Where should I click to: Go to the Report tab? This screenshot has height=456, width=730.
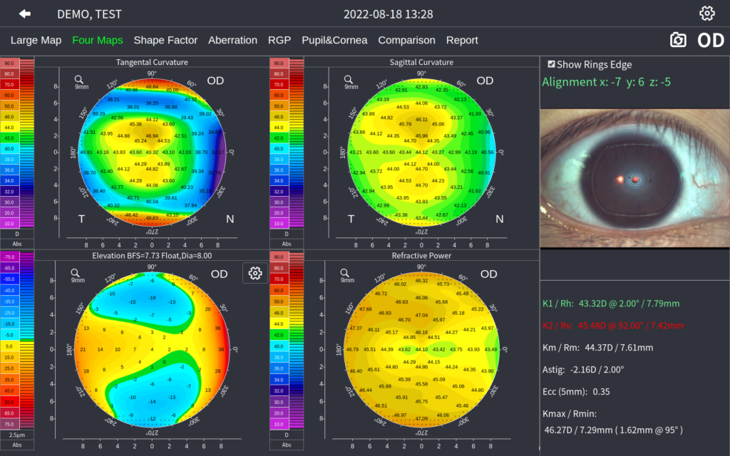(462, 40)
